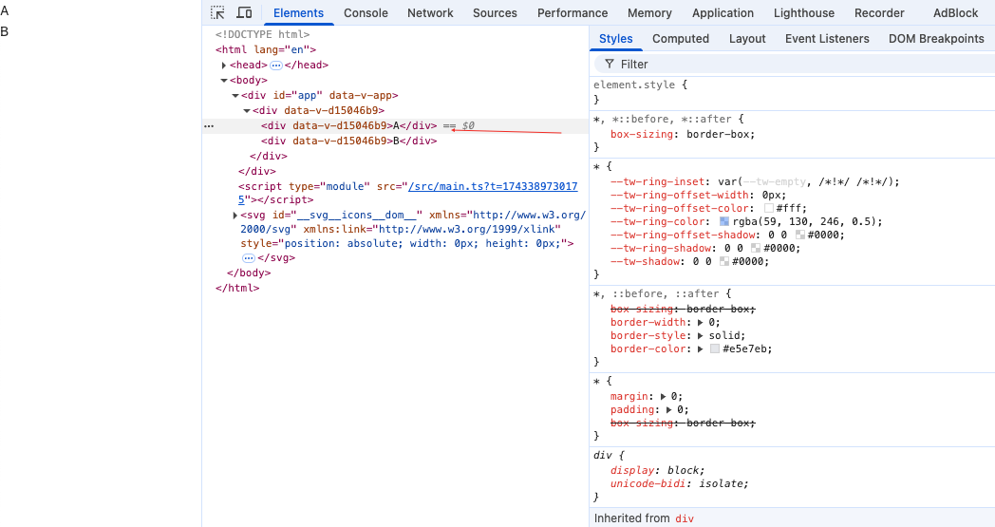Screen dimensions: 995x527
Task: Click the styles Filter input field
Action: (795, 65)
